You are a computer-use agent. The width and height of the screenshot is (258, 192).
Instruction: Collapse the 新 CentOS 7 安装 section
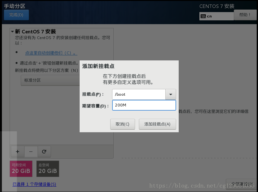[x=12, y=31]
